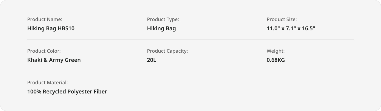
Task: Click the word Khaki in color value
Action: coord(35,60)
